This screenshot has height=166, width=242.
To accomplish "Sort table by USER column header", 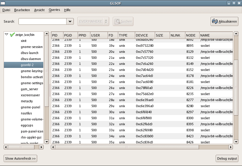I will point(99,35).
